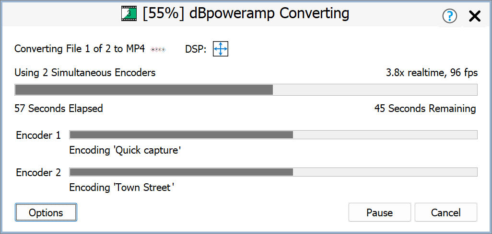This screenshot has width=492, height=234.
Task: Click the 'Using 2 Simultaneous Encoders' label
Action: point(85,73)
